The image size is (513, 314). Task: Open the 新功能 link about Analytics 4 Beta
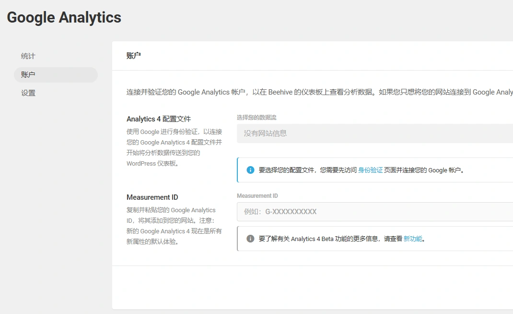(413, 238)
